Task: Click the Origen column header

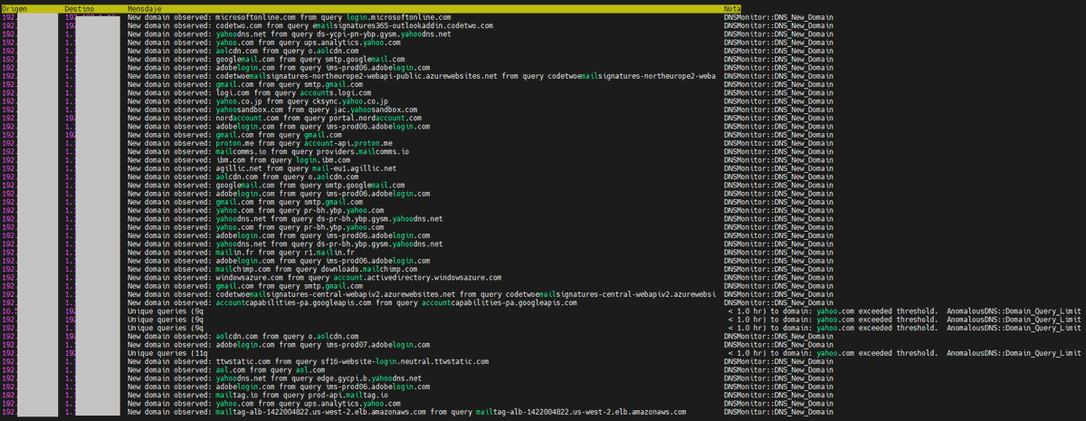Action: tap(14, 8)
